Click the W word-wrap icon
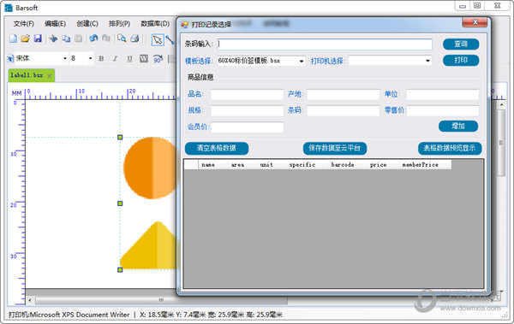The width and height of the screenshot is (514, 324). click(x=144, y=59)
